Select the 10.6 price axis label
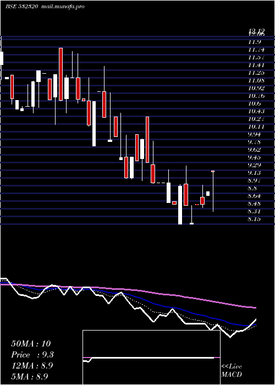275x385 pixels. (254, 103)
